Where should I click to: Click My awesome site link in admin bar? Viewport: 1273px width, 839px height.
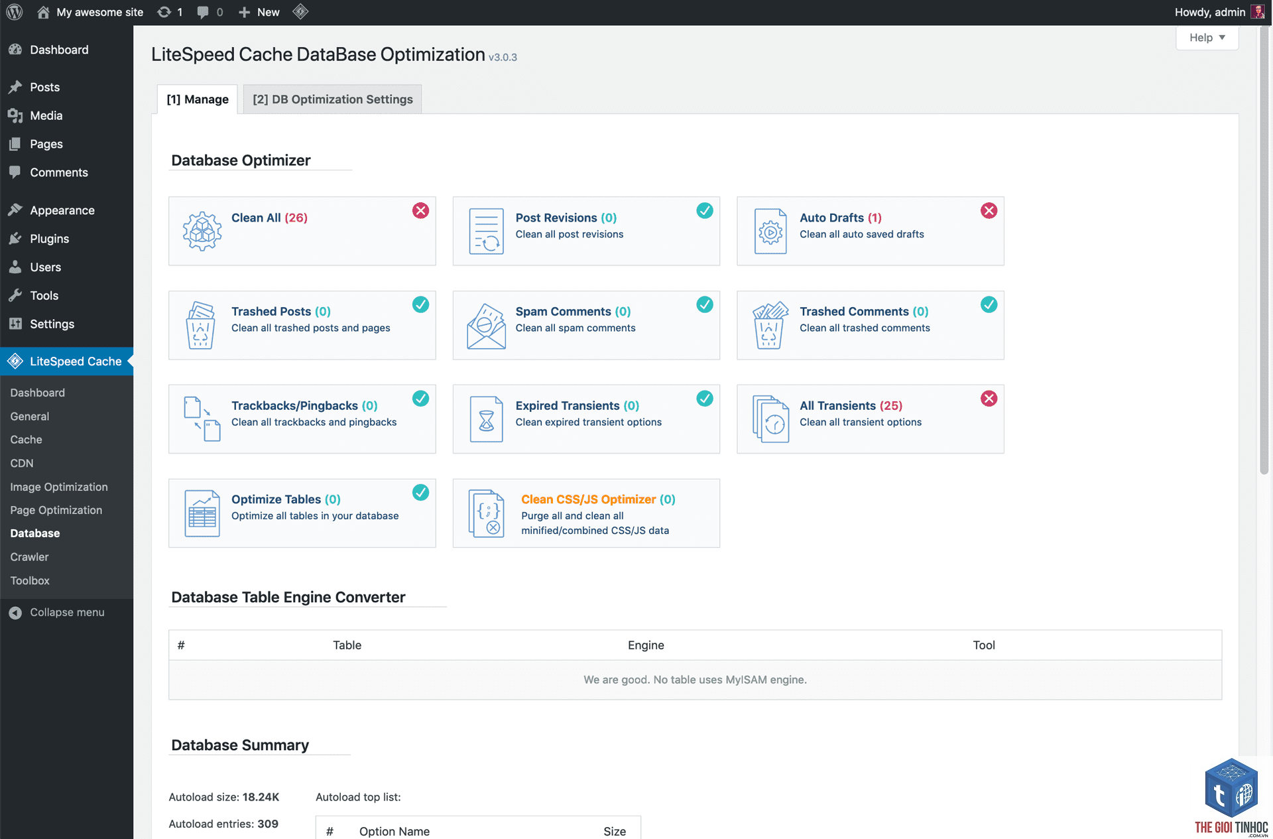[99, 12]
